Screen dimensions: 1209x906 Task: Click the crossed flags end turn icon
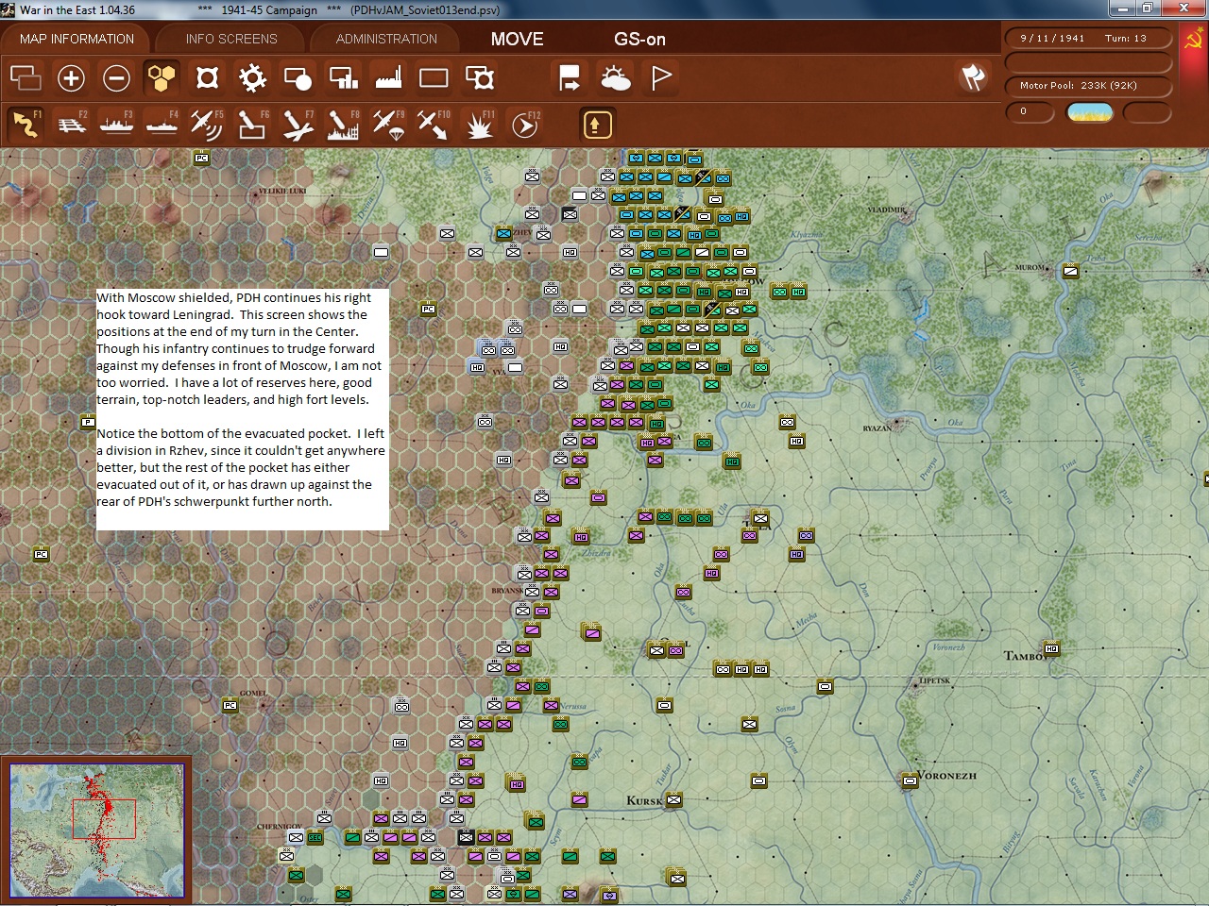click(x=973, y=77)
